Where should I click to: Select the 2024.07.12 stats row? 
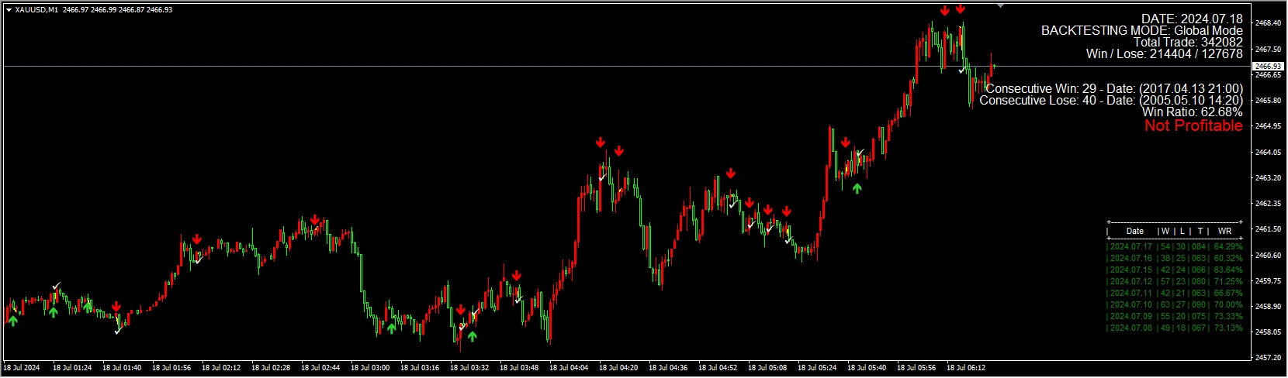click(x=1174, y=281)
